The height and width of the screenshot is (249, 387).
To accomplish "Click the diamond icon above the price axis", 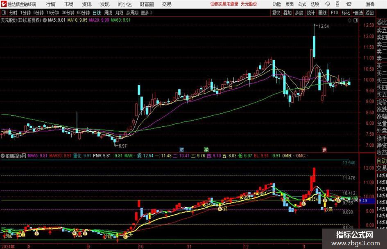I will tap(349, 20).
